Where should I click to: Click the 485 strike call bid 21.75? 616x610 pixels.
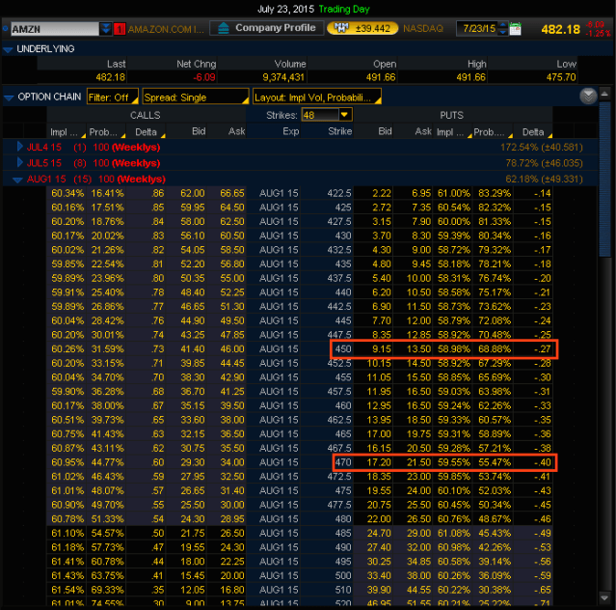coord(192,533)
